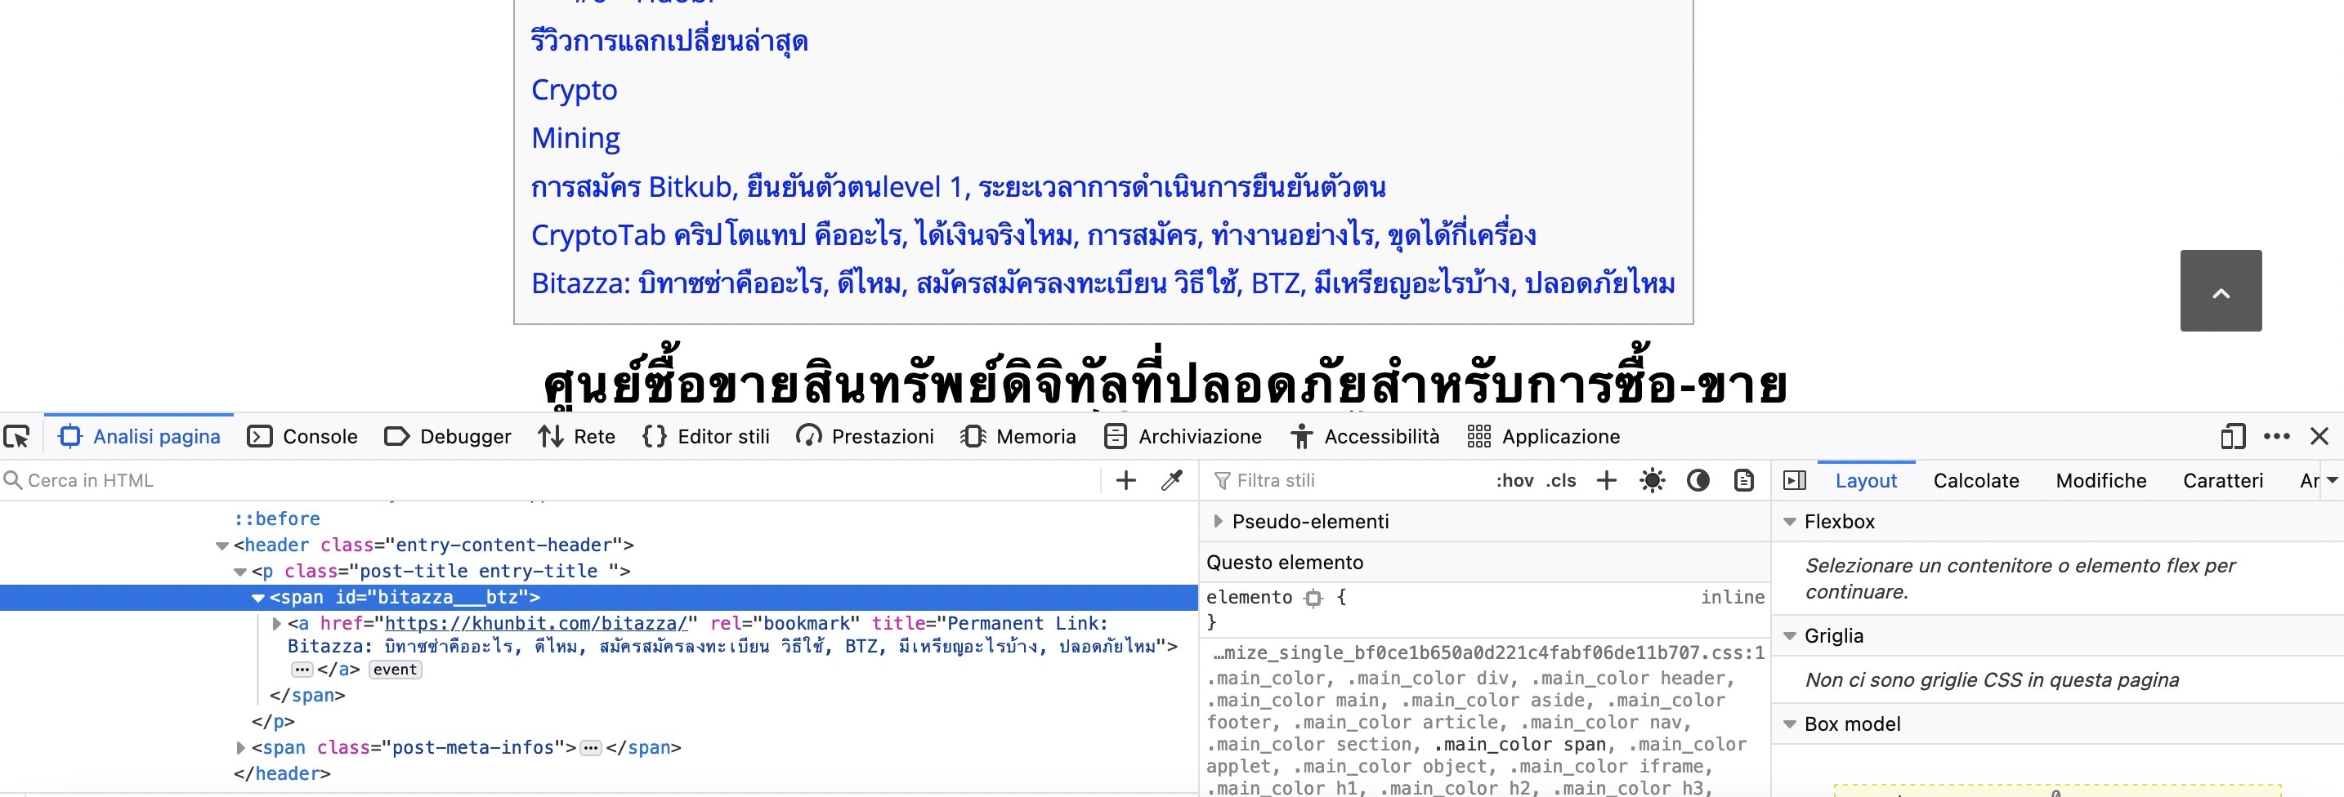Click the event badge on anchor
Image resolution: width=2344 pixels, height=797 pixels.
point(396,670)
